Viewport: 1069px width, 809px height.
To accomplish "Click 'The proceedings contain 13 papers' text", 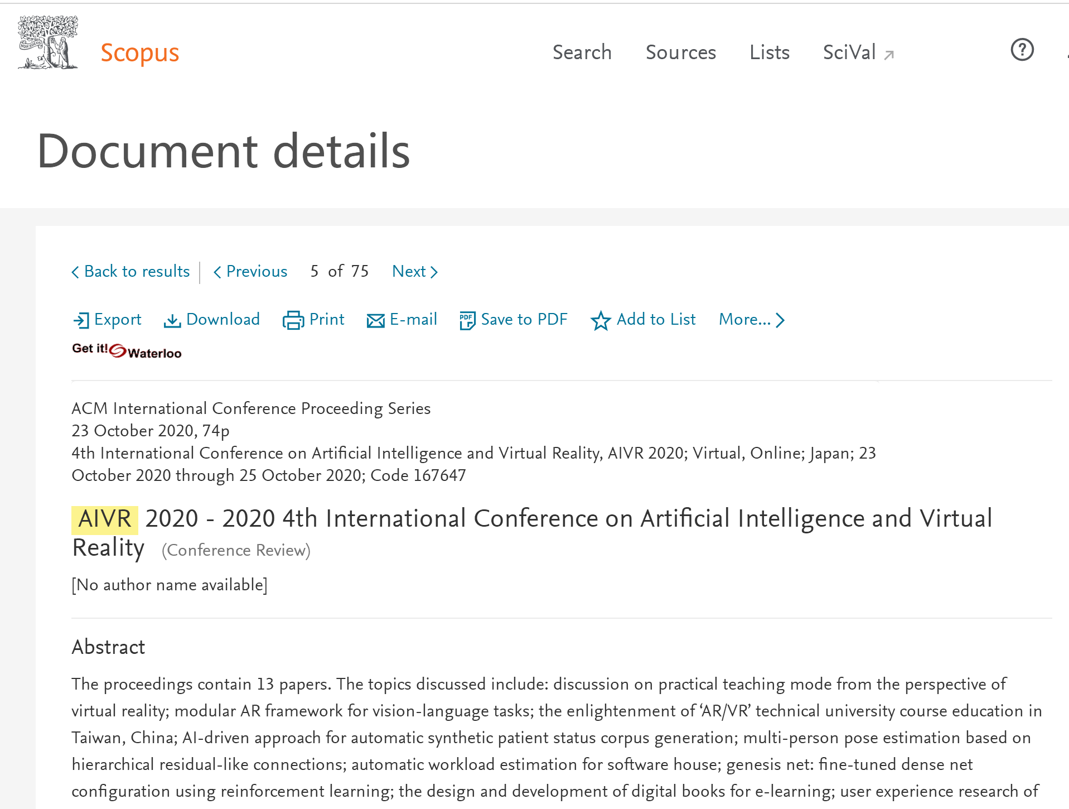I will coord(201,685).
